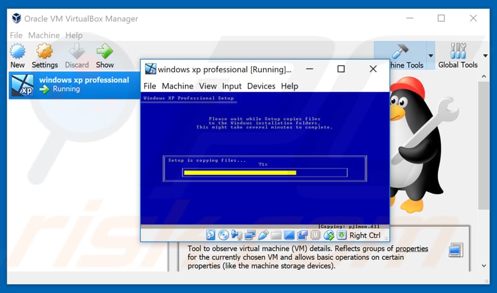The image size is (497, 293).
Task: Click the hard disk activity indicator
Action: coord(211,235)
